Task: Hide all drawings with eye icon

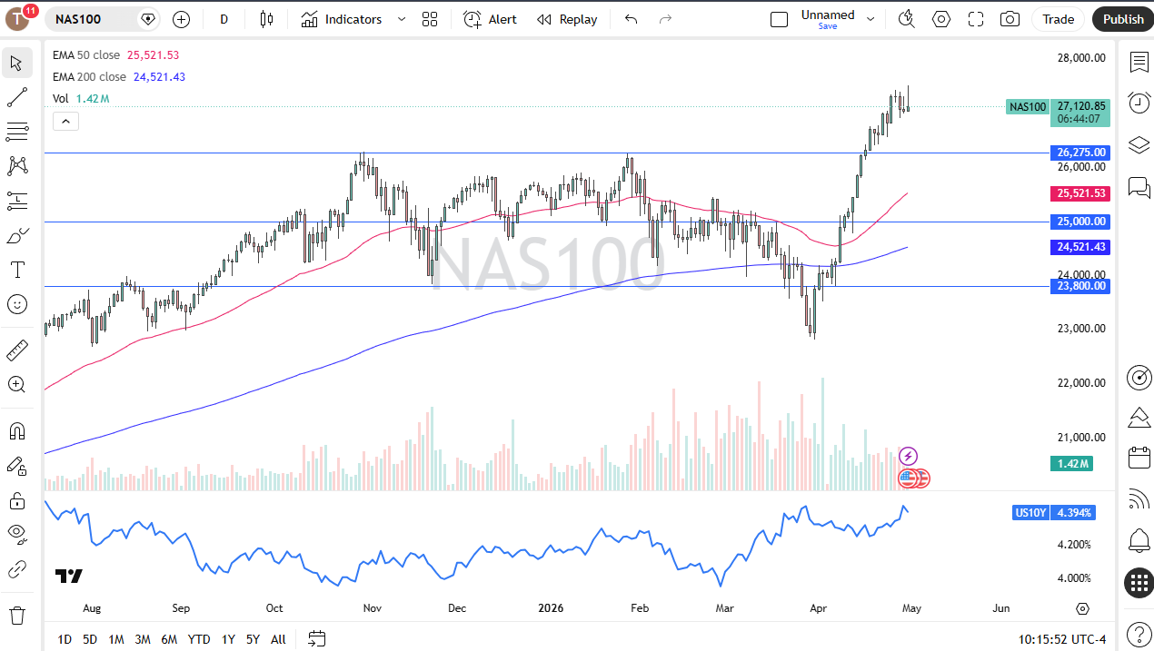Action: coord(16,535)
